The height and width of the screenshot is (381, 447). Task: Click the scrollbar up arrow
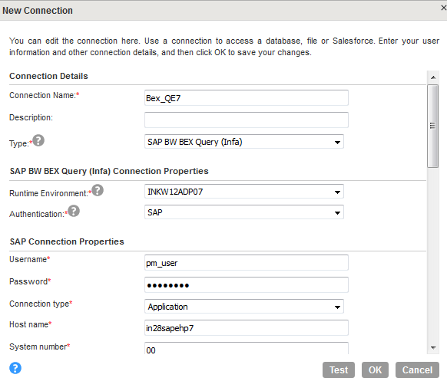(433, 77)
